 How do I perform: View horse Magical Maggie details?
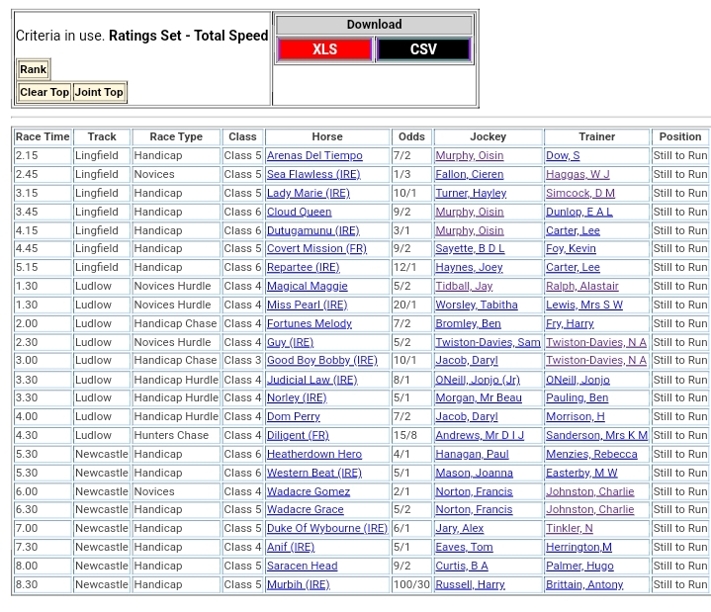(x=307, y=287)
